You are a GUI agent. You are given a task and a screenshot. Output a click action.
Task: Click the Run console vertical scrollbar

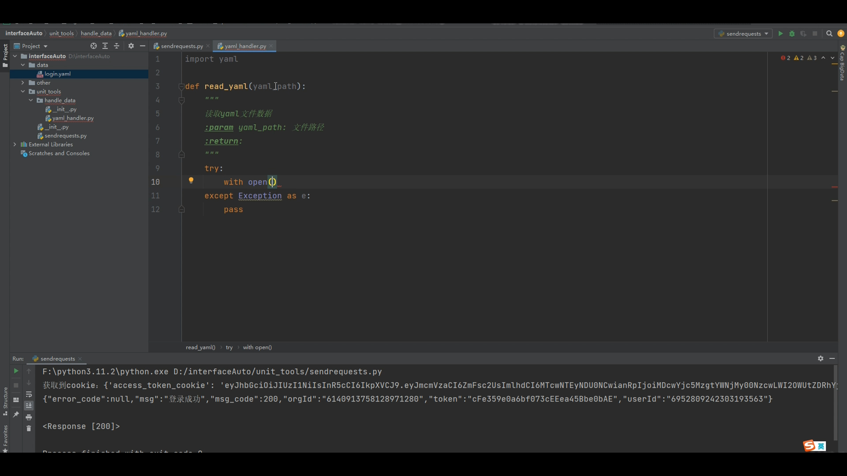(835, 402)
